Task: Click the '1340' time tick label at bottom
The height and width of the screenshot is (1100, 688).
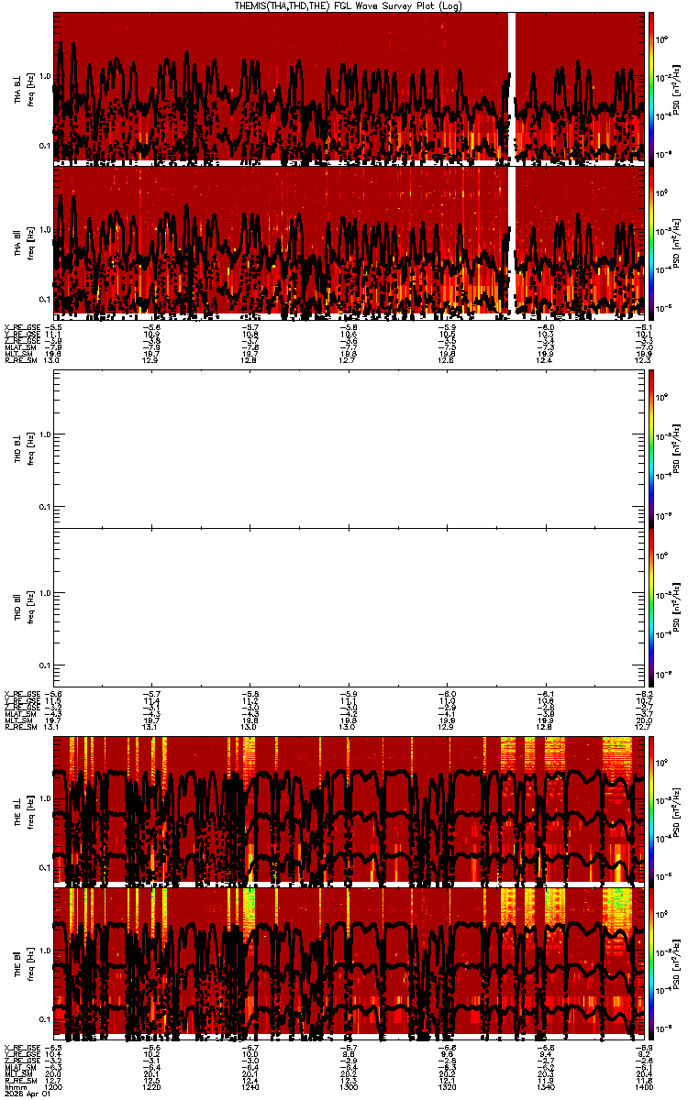Action: coord(546,1086)
